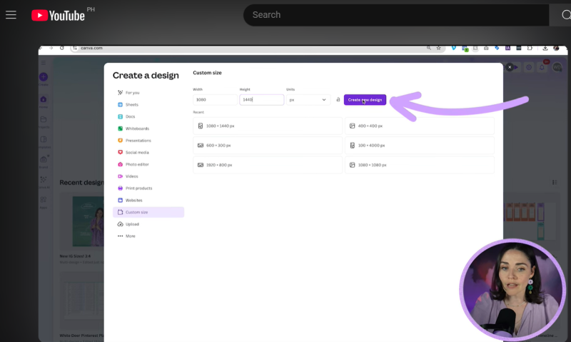The image size is (571, 342).
Task: Close the Create a design dialog
Action: pyautogui.click(x=510, y=67)
